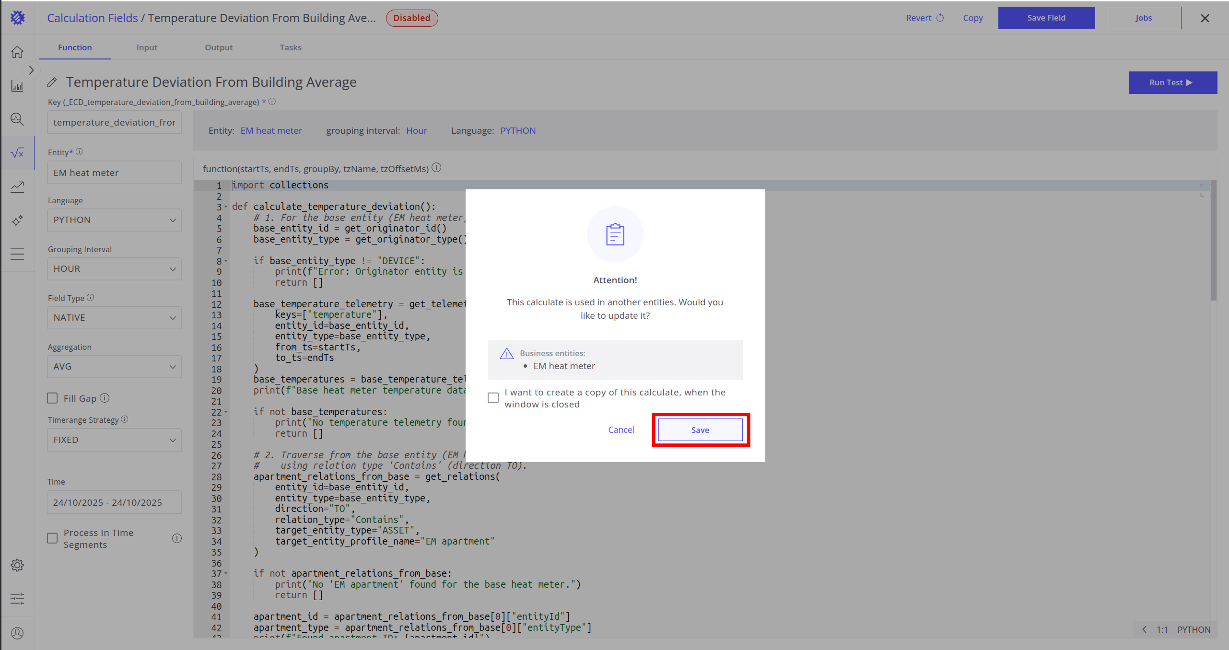Click the search analytics magnifier icon
This screenshot has width=1229, height=650.
coord(17,119)
